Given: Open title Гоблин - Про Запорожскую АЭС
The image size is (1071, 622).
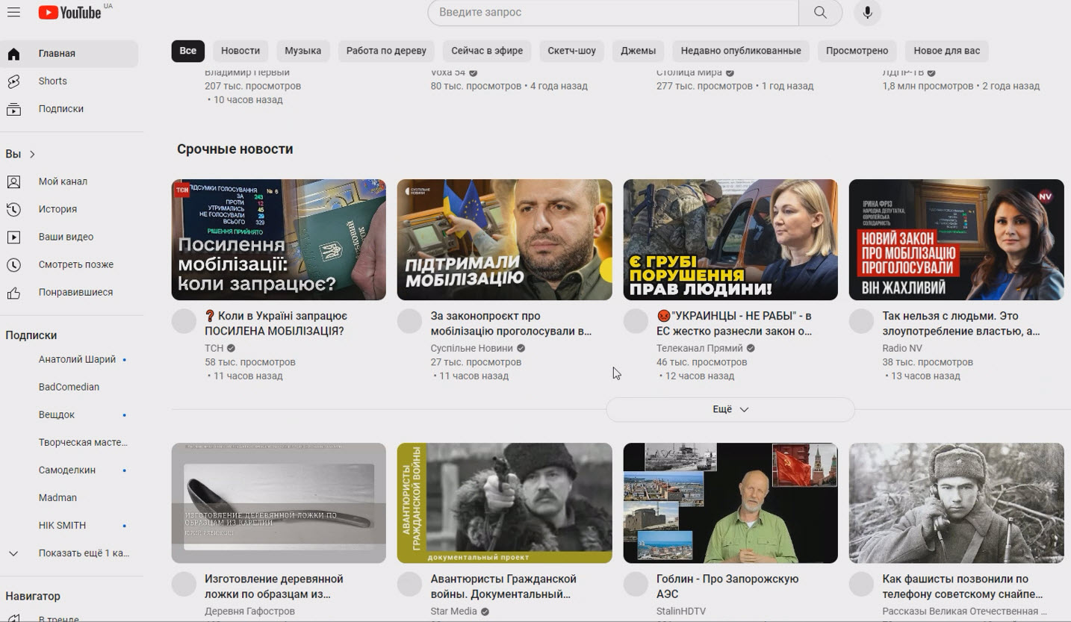Looking at the screenshot, I should [x=727, y=586].
